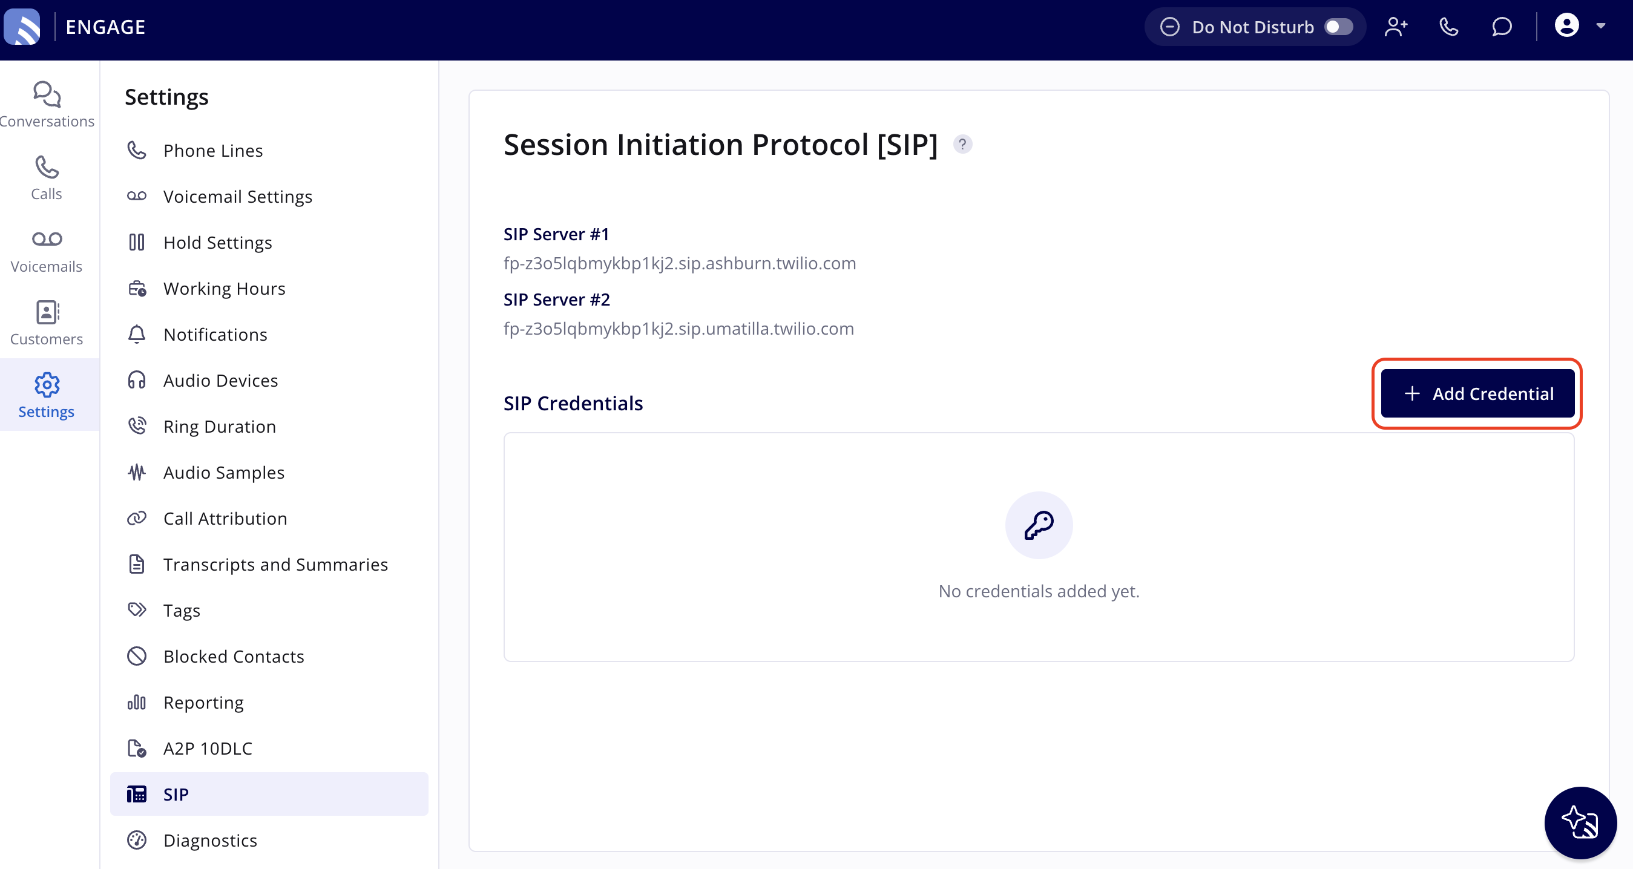1633x869 pixels.
Task: Click the Blocked Contacts icon
Action: pos(136,656)
